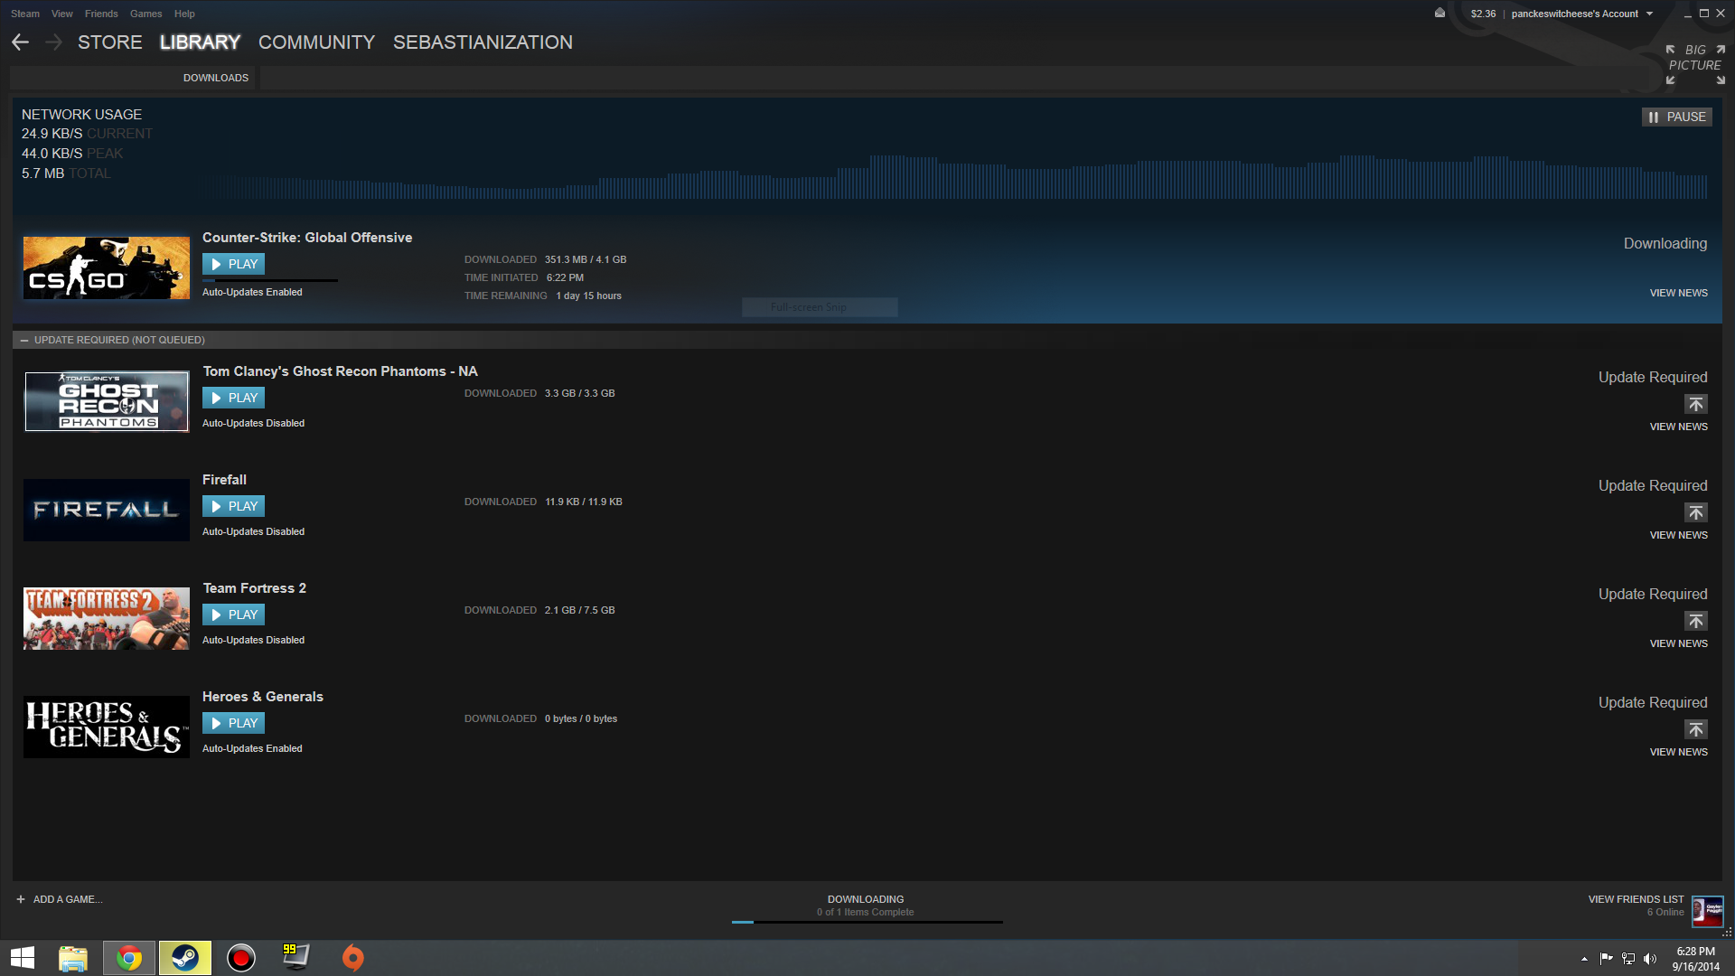The width and height of the screenshot is (1735, 976).
Task: Open the Steam inbox envelope icon
Action: (1440, 13)
